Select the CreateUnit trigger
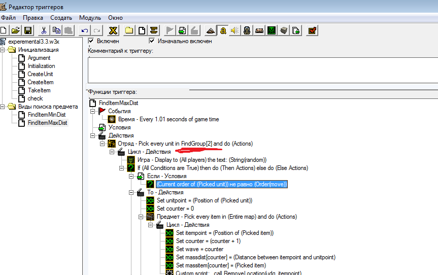Screen dimensions: 438x275 click(x=40, y=74)
